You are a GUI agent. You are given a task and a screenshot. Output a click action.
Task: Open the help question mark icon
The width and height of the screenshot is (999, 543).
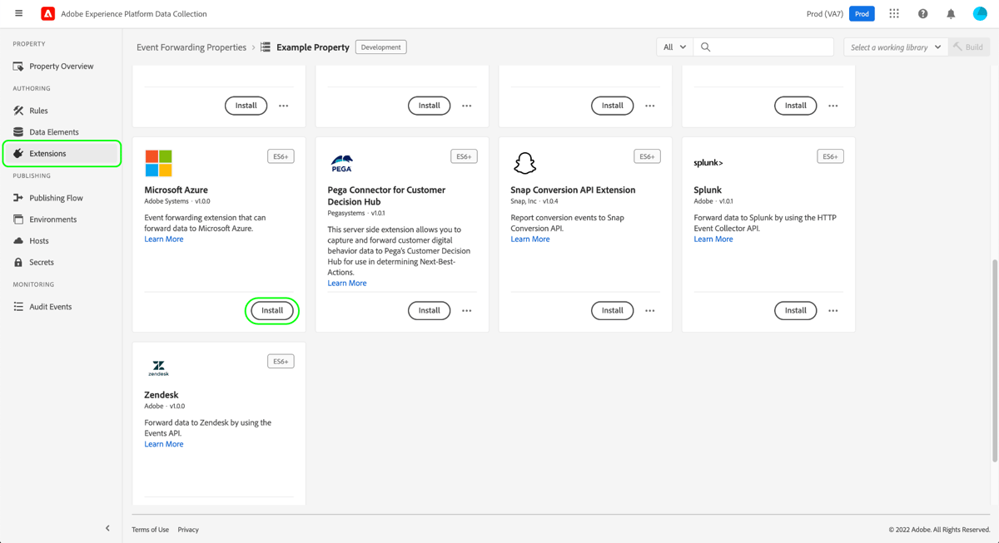tap(922, 13)
